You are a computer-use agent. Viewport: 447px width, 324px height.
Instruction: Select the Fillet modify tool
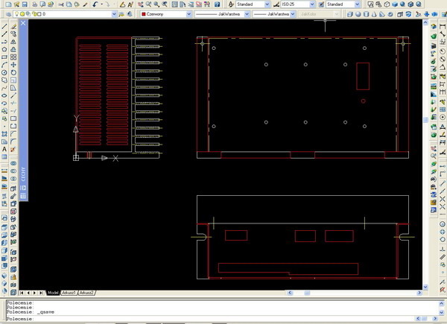coord(13,142)
